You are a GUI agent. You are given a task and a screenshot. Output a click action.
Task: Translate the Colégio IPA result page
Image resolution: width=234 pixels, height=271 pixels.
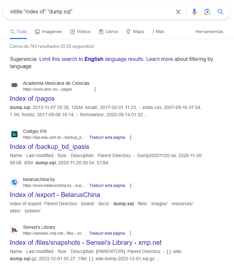coord(107,137)
